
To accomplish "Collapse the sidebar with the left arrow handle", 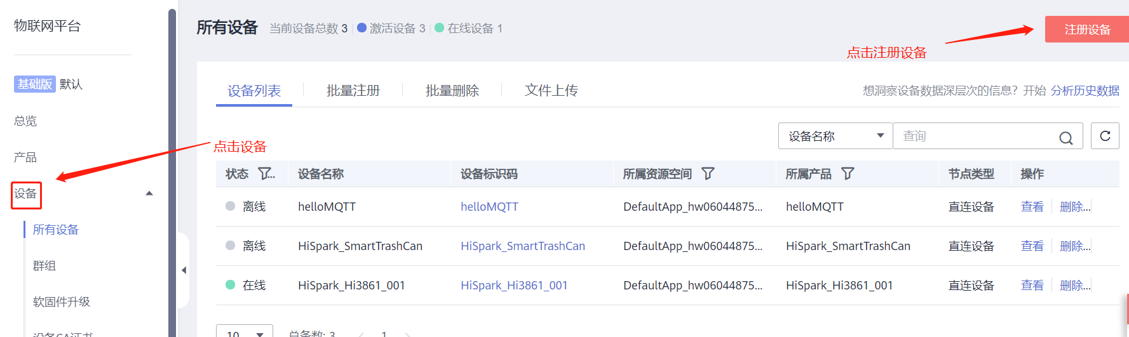I will coord(184,270).
